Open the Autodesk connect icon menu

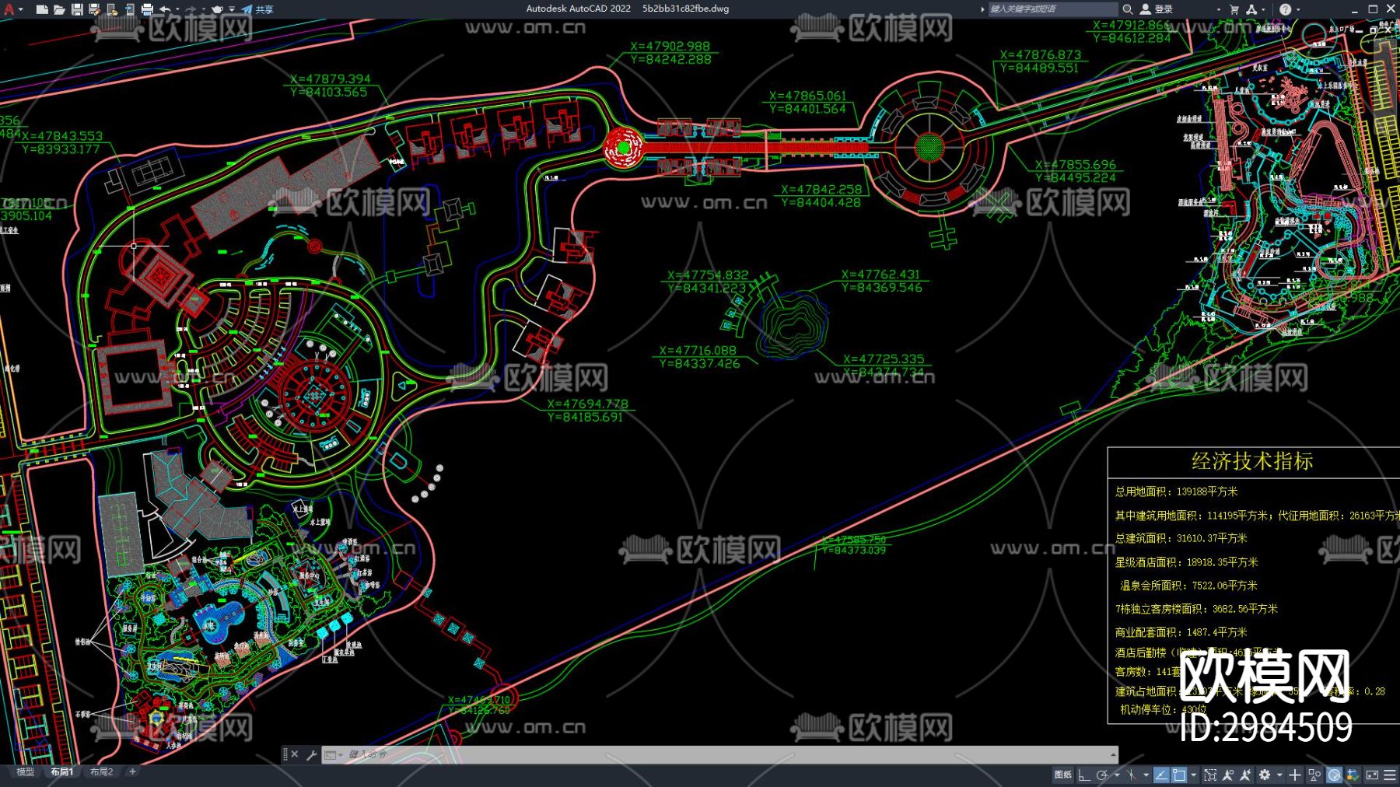click(x=1251, y=9)
